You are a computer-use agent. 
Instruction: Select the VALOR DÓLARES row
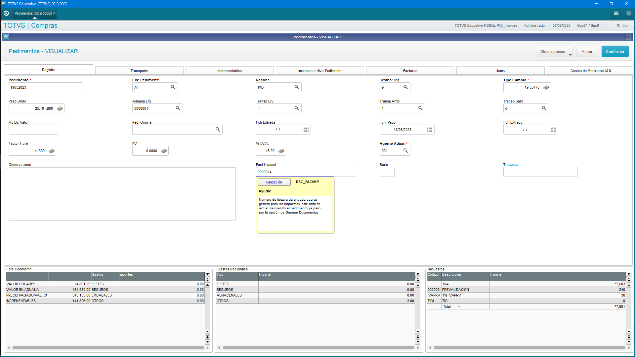pyautogui.click(x=105, y=284)
